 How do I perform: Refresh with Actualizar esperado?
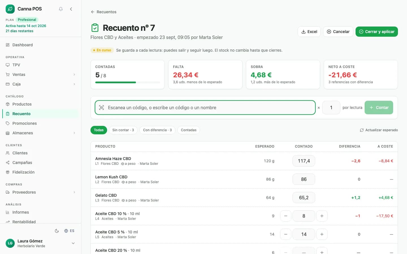[x=379, y=130]
